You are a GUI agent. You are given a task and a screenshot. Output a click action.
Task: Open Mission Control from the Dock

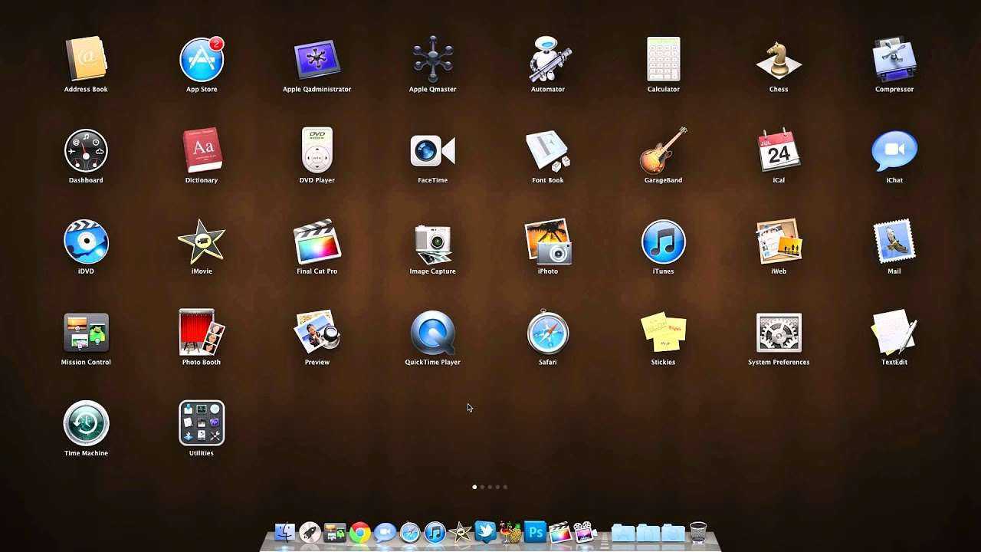point(335,532)
